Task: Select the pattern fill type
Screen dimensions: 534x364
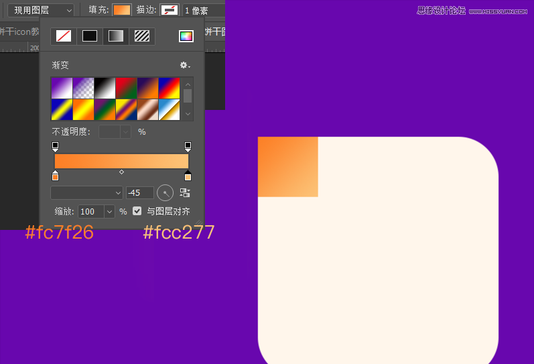Action: click(x=142, y=36)
